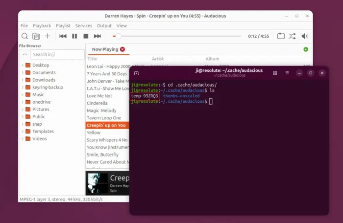The width and height of the screenshot is (343, 223).
Task: Expand the Documents folder
Action: [x=23, y=72]
